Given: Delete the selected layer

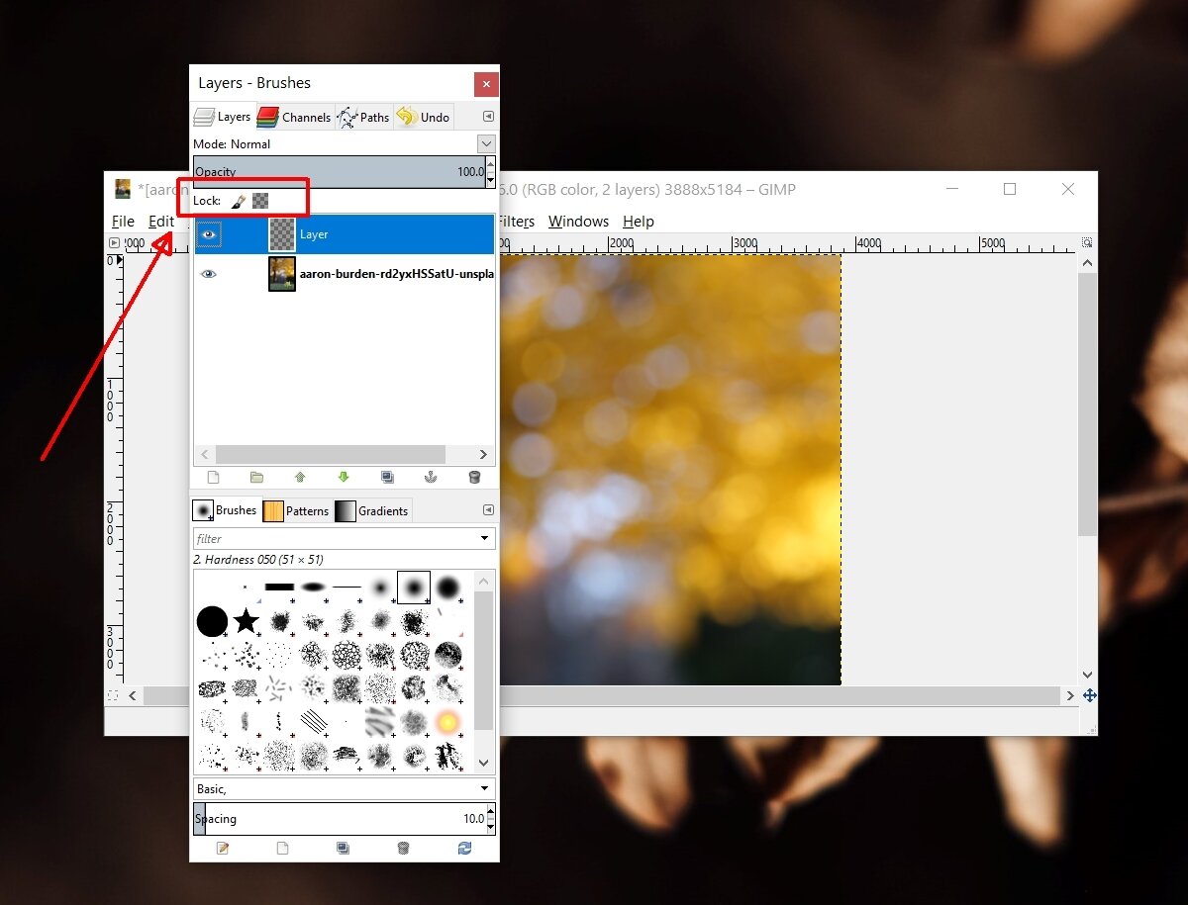Looking at the screenshot, I should [474, 477].
